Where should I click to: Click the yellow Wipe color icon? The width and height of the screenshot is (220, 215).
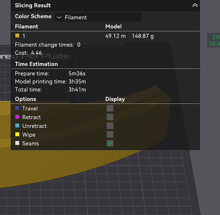click(17, 134)
